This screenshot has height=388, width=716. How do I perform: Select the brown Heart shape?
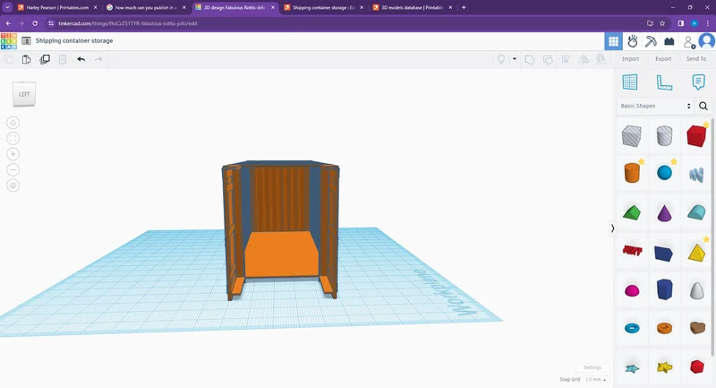(x=697, y=328)
